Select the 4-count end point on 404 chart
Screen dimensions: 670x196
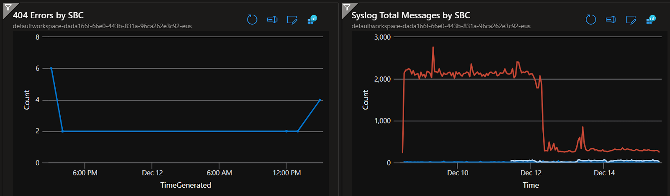(x=320, y=100)
